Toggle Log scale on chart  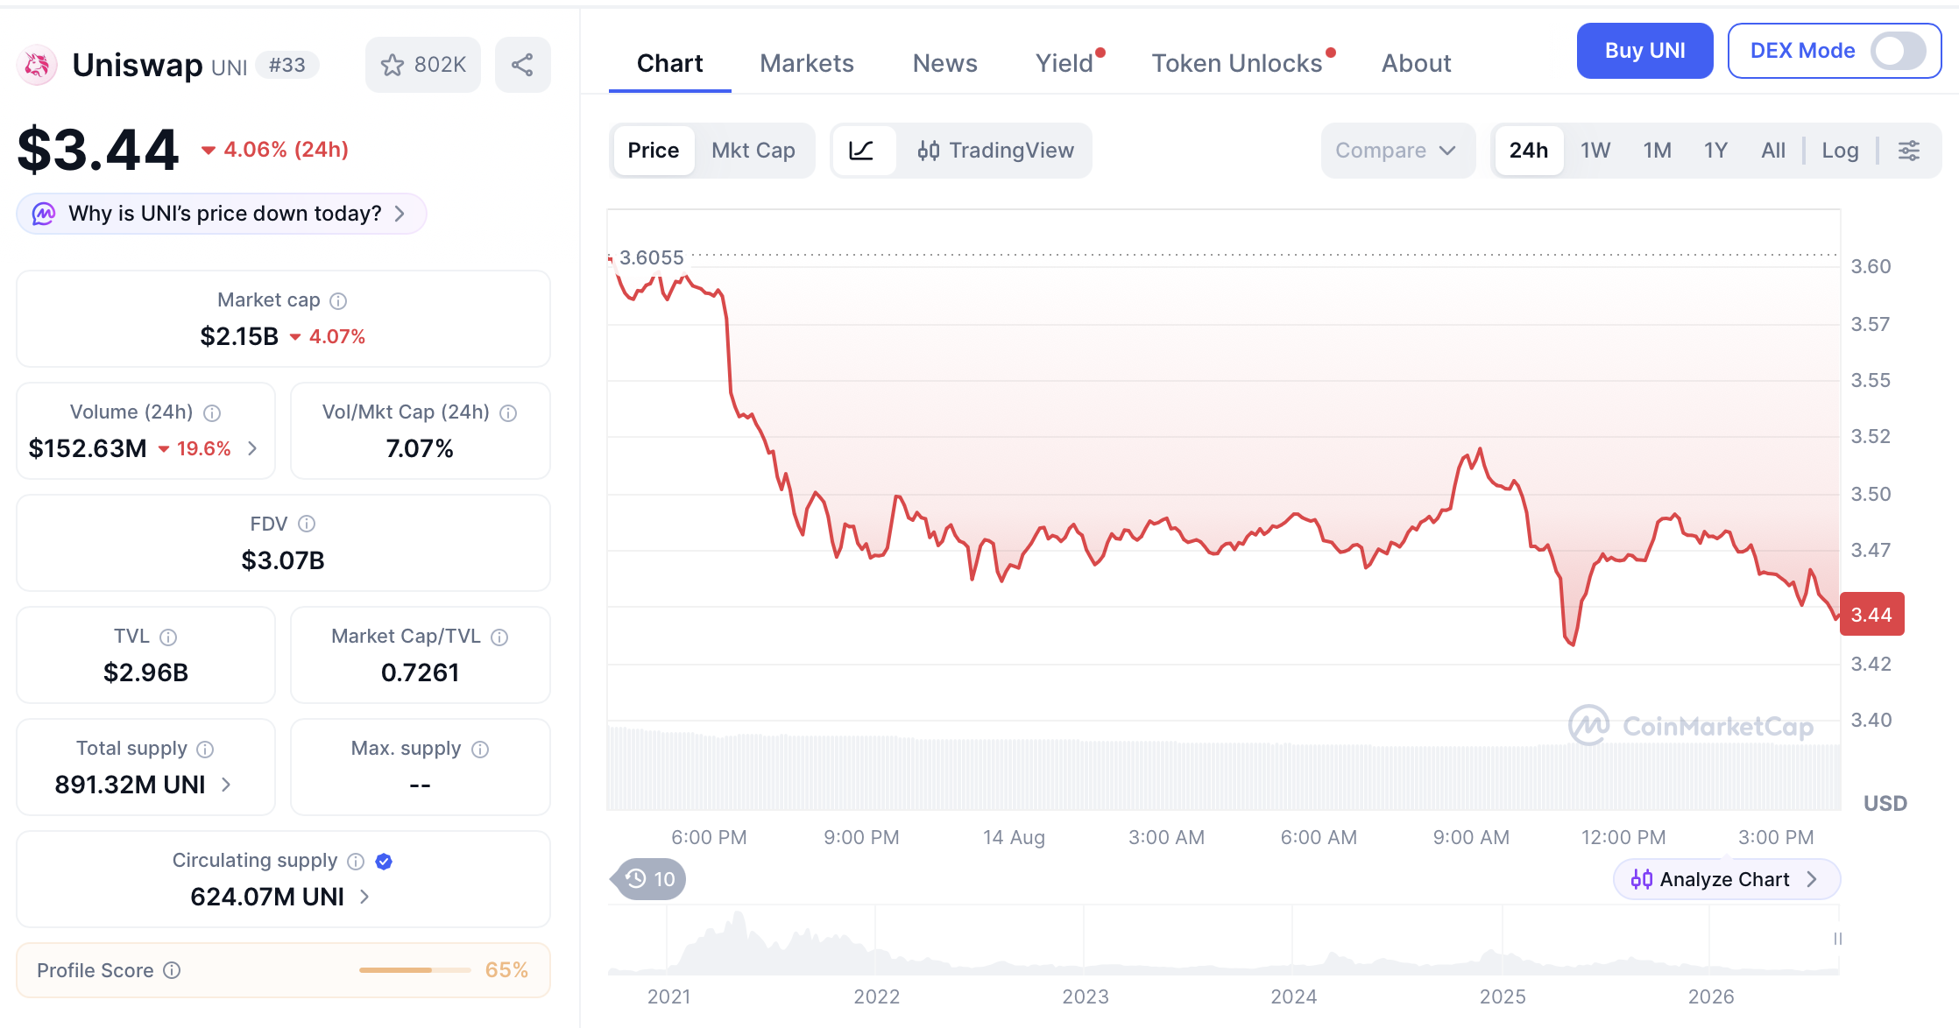point(1840,151)
